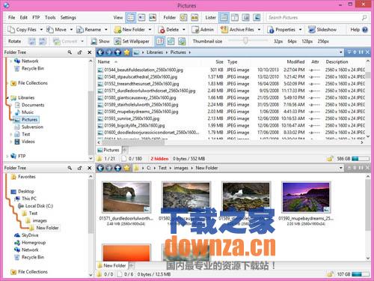Toggle the first View mode button
The width and height of the screenshot is (374, 281).
(131, 17)
